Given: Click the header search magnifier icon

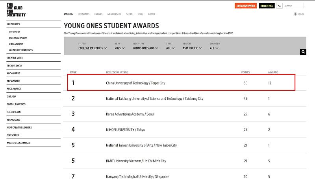Looking at the screenshot, I should tap(279, 6).
